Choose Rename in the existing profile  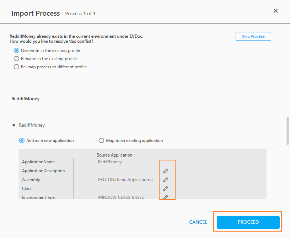click(16, 59)
